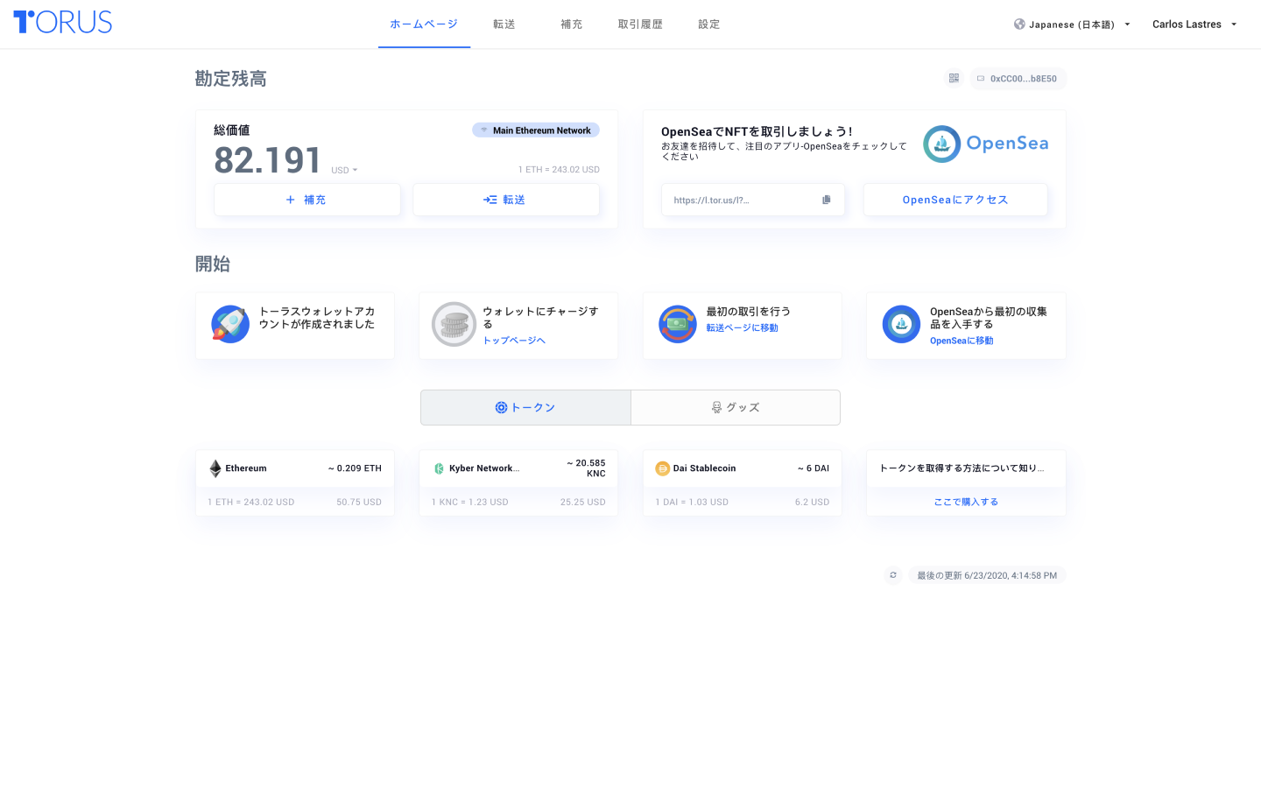Expand the Carlos Lastres account menu

pyautogui.click(x=1194, y=25)
